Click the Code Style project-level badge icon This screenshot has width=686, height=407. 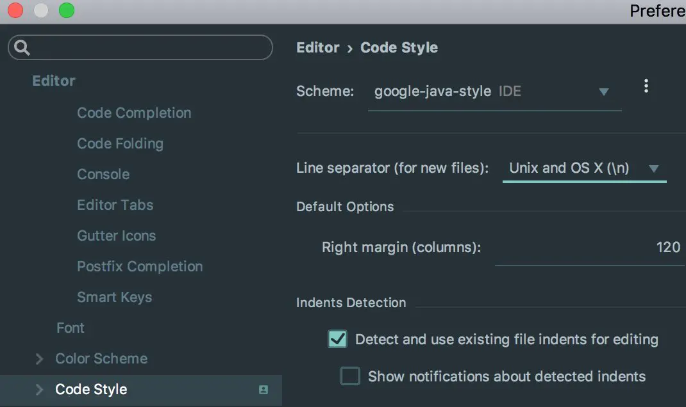point(264,390)
